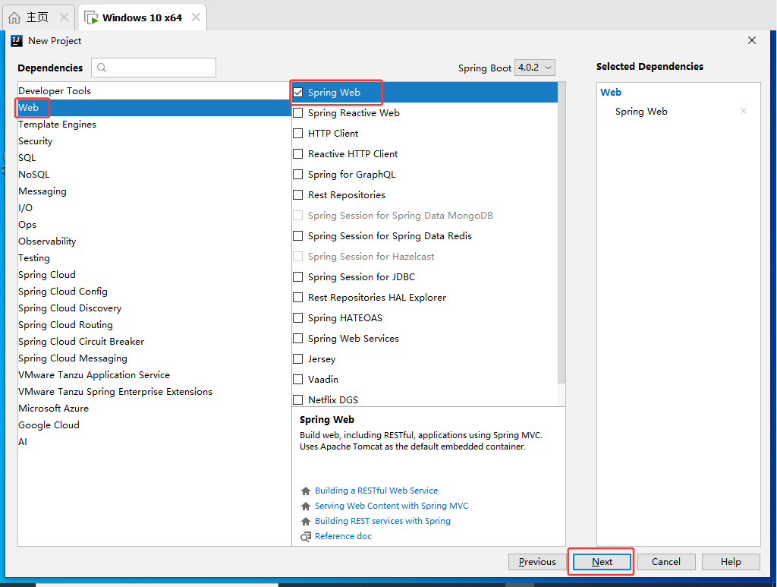
Task: Open the Spring Cloud Config category
Action: pyautogui.click(x=154, y=292)
